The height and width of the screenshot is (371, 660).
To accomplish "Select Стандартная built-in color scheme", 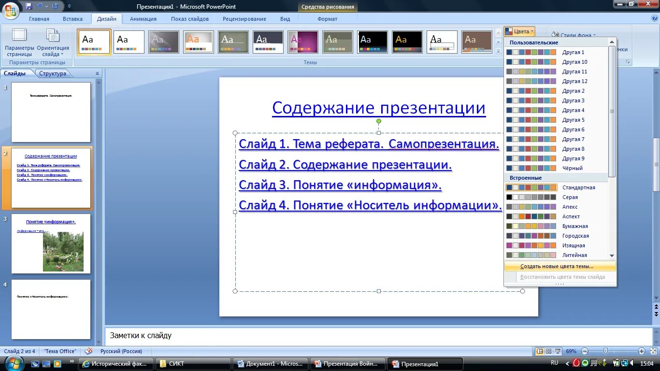I will [557, 187].
